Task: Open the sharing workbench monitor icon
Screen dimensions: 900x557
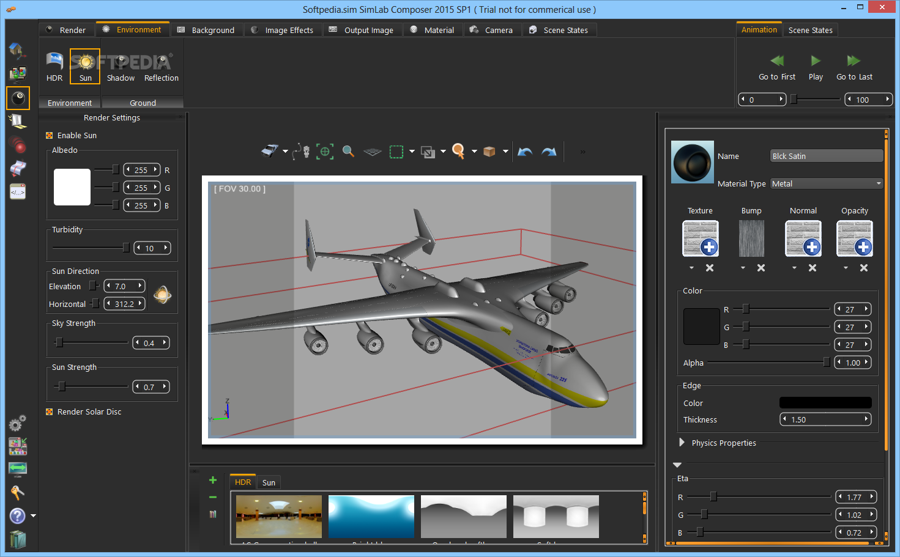Action: (x=18, y=74)
